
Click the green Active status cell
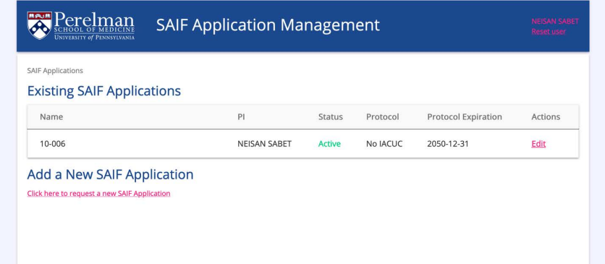(329, 144)
